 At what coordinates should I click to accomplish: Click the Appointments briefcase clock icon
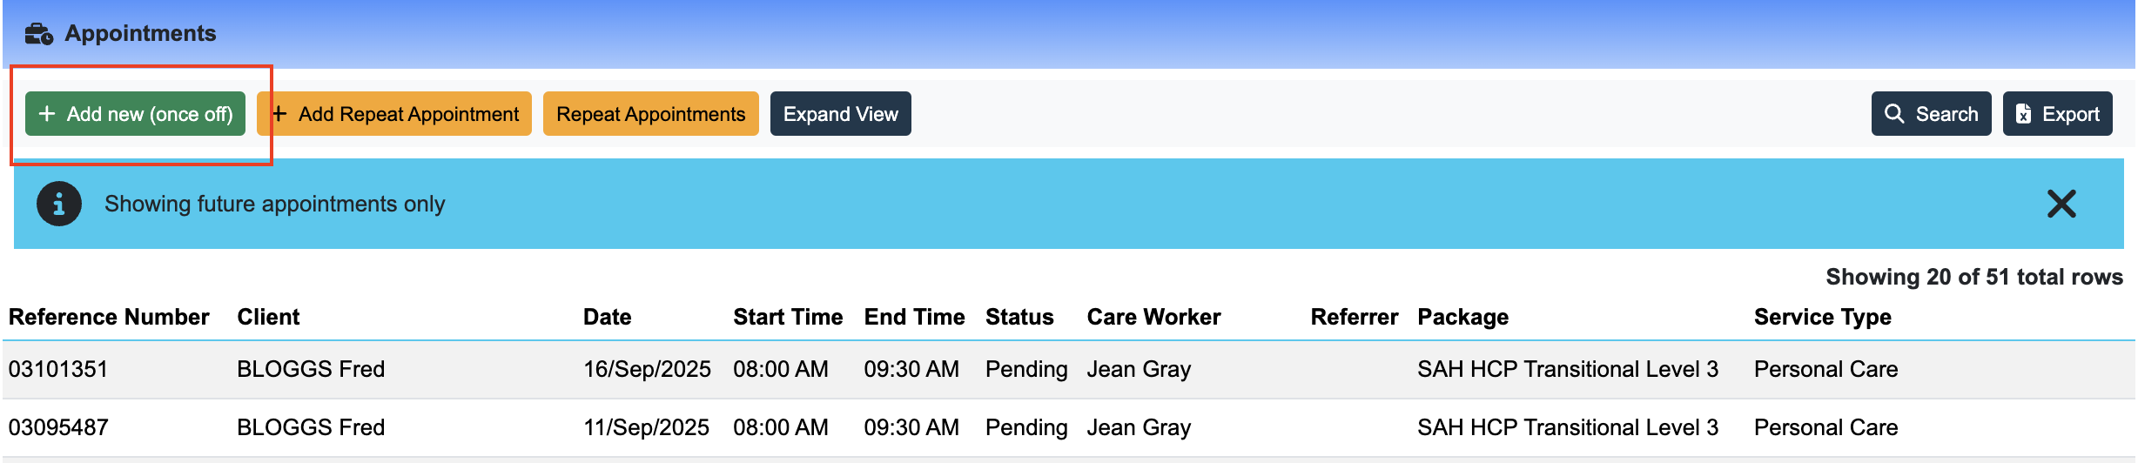click(x=39, y=34)
